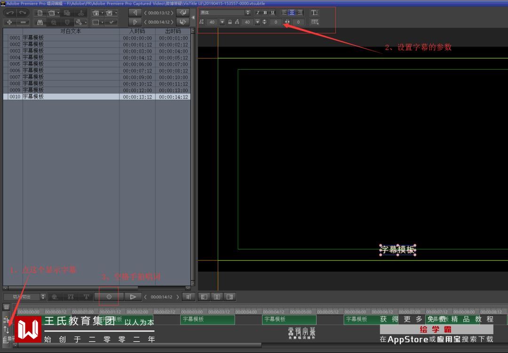
Task: Open dropdown arrow beside the wrench tool
Action: pyautogui.click(x=86, y=23)
